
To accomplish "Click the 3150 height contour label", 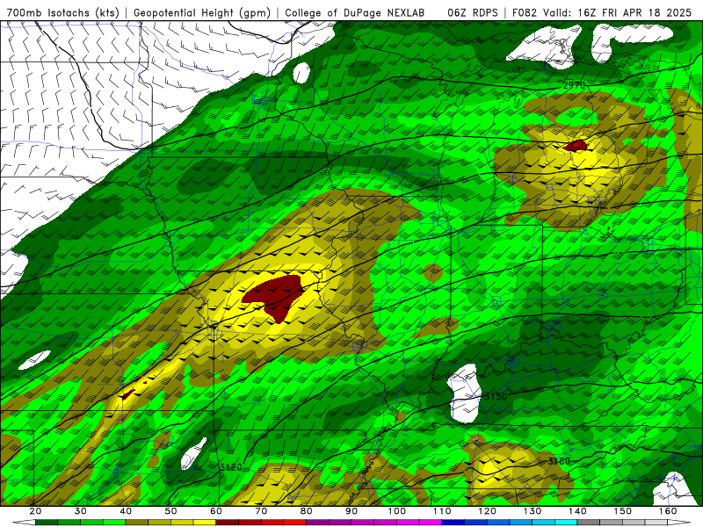I will tap(496, 397).
